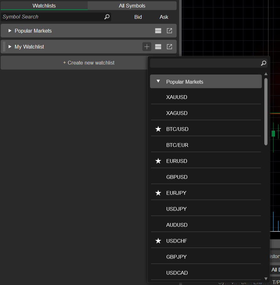
Task: Click the dropdown list scrollbar thumb
Action: [x=266, y=111]
